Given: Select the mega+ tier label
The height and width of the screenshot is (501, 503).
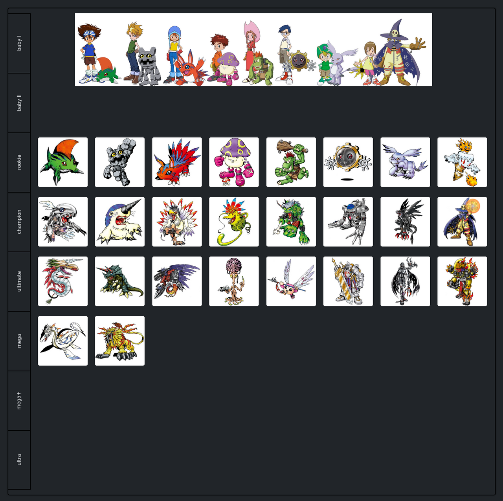Looking at the screenshot, I should click(19, 401).
